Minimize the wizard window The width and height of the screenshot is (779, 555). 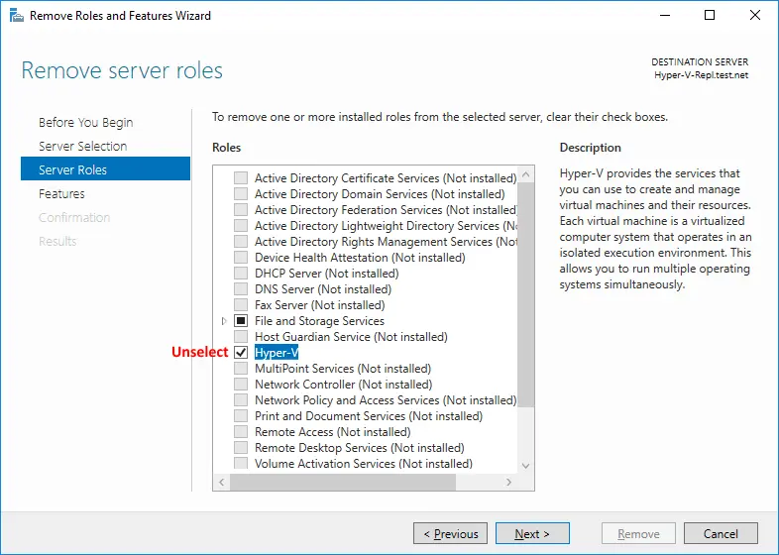coord(665,16)
